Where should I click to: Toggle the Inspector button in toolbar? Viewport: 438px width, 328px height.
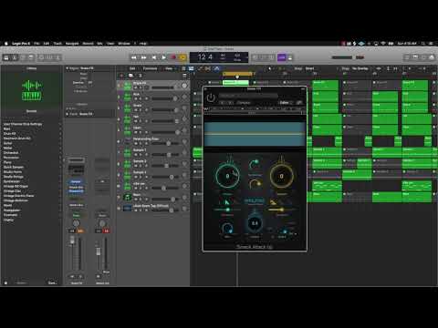(x=15, y=57)
